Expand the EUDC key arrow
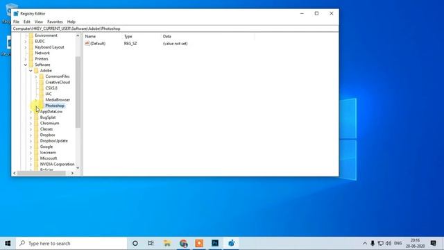 tap(26, 42)
